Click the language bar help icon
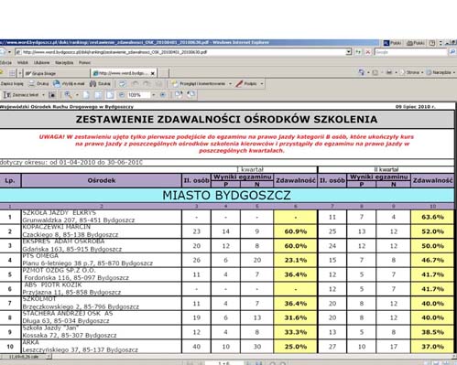 pyautogui.click(x=432, y=43)
